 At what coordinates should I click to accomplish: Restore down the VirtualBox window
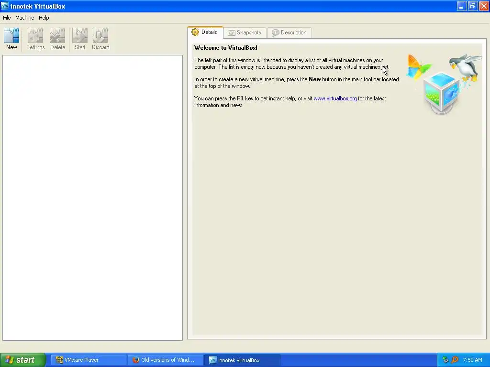(x=473, y=6)
